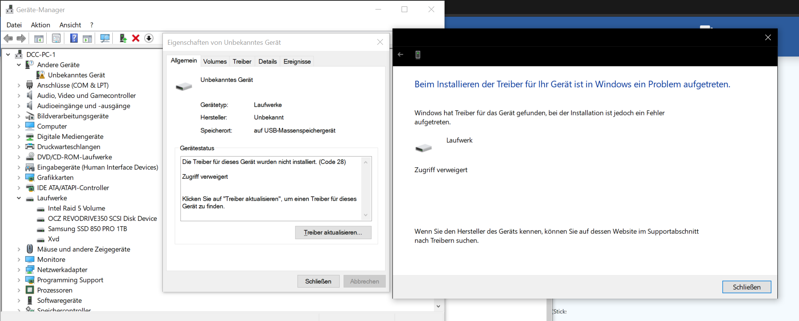The height and width of the screenshot is (321, 799).
Task: Select the Eingabegeräte (Human Interface Devices) icon
Action: click(x=30, y=167)
